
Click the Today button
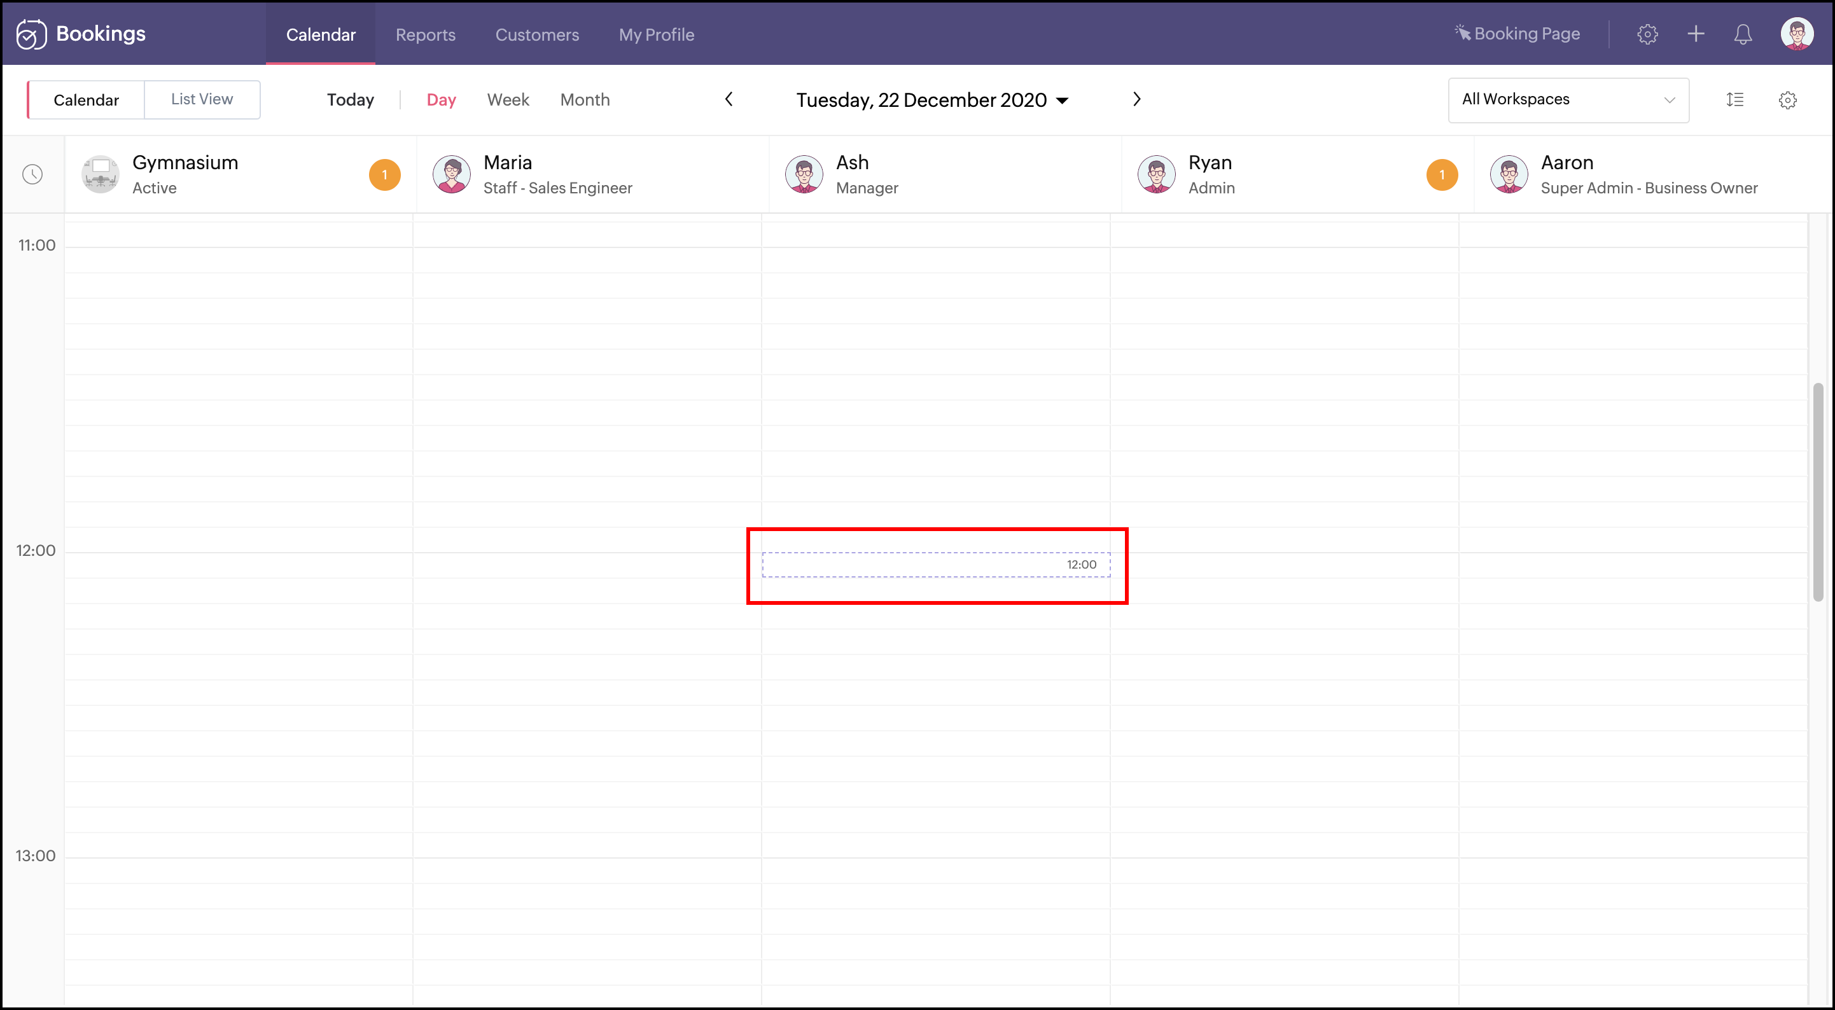point(350,100)
